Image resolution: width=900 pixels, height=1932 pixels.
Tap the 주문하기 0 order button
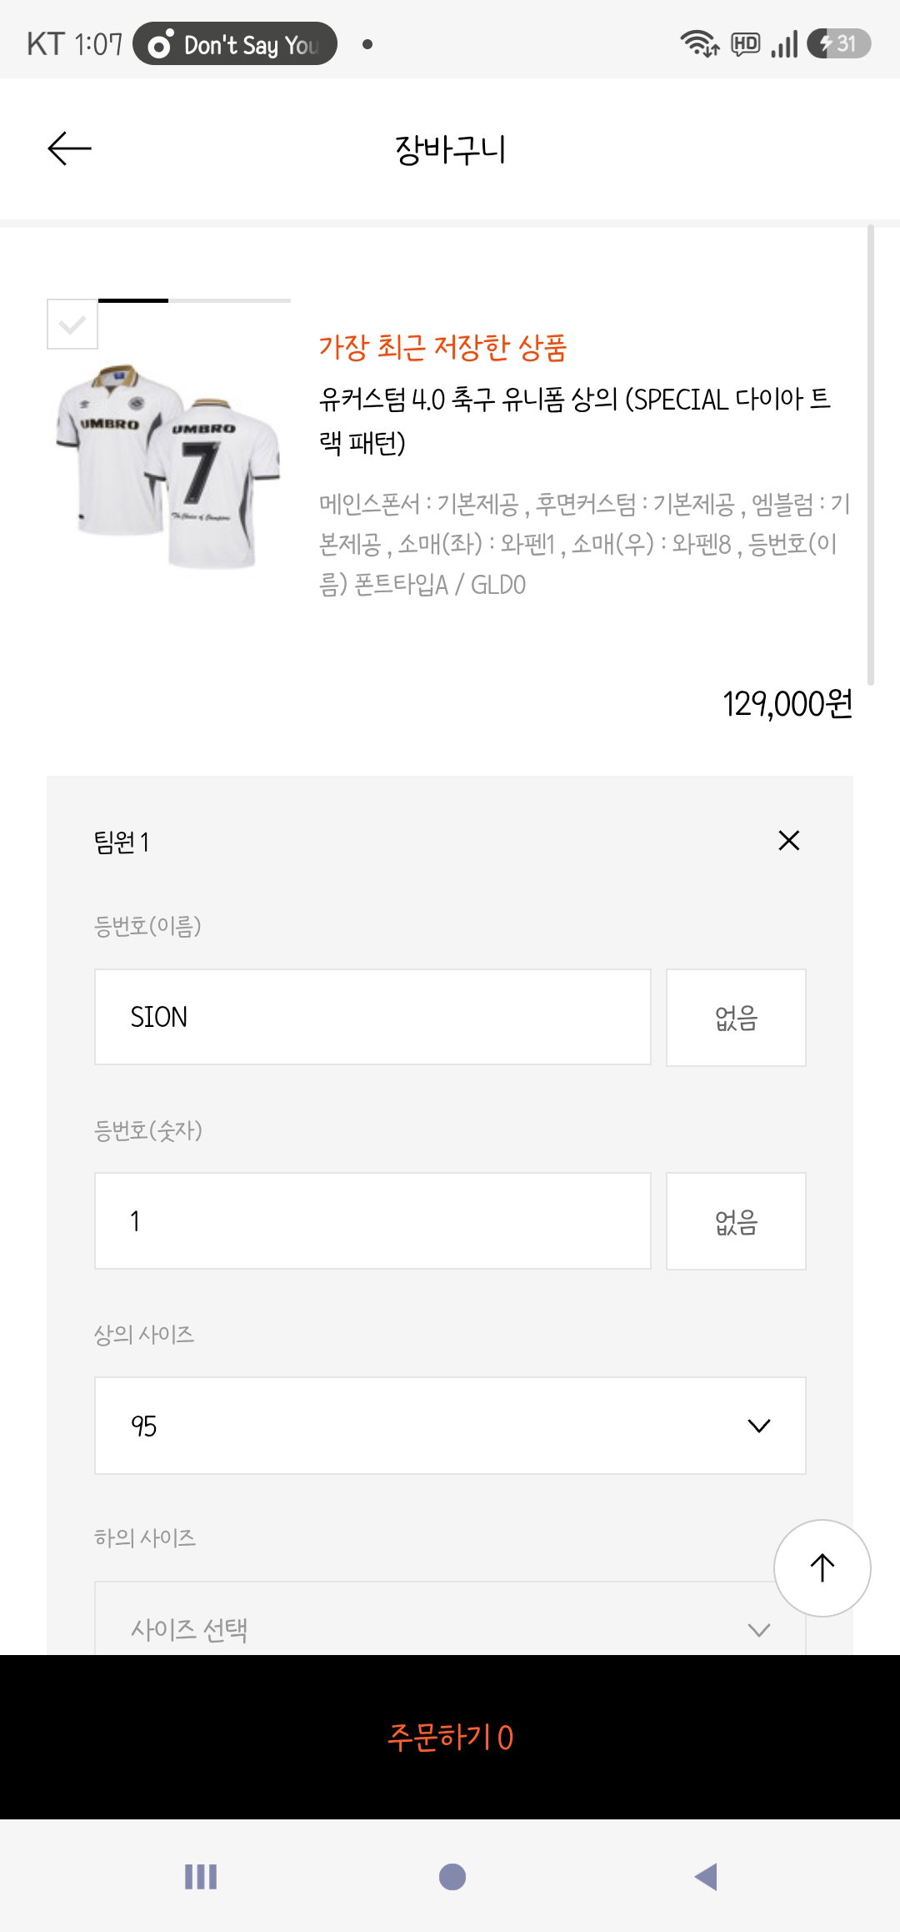450,1738
